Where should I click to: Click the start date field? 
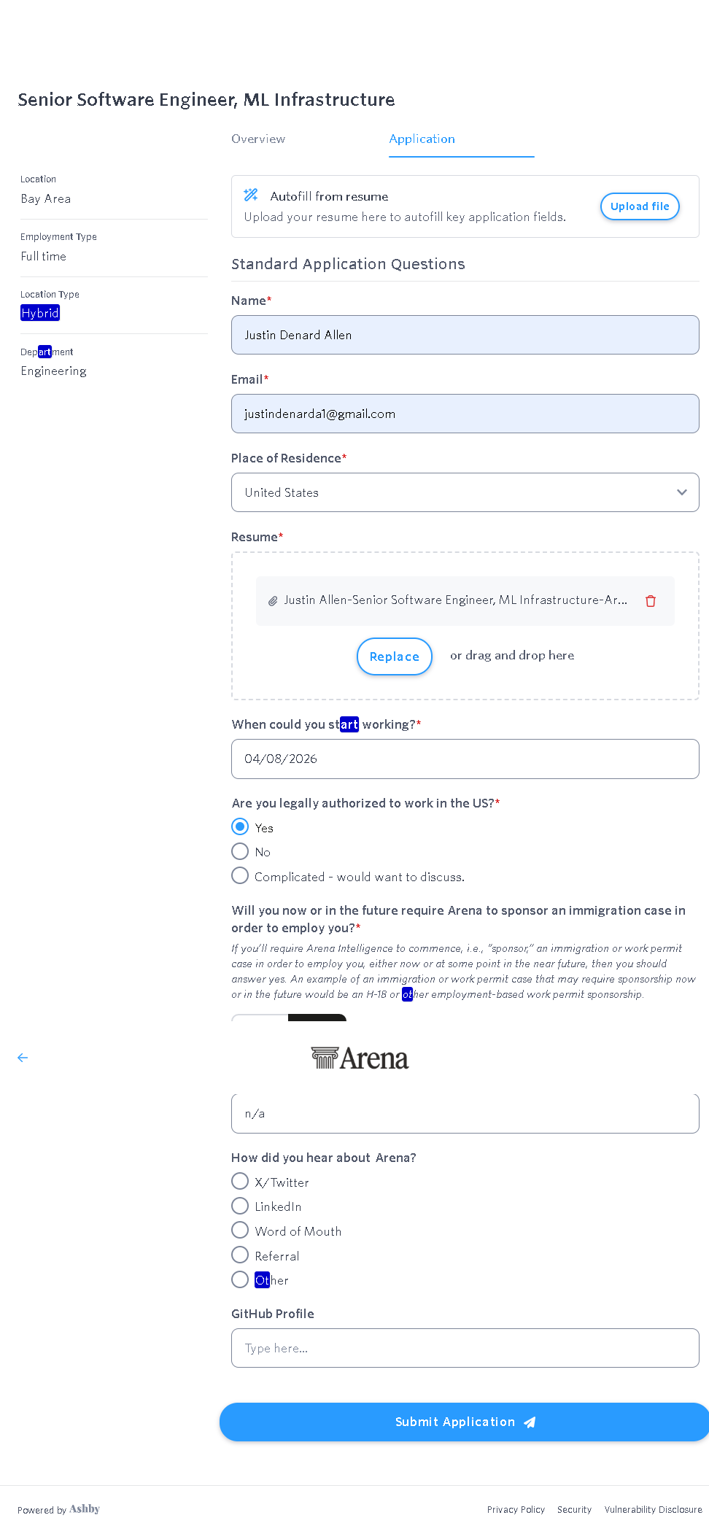click(x=465, y=759)
